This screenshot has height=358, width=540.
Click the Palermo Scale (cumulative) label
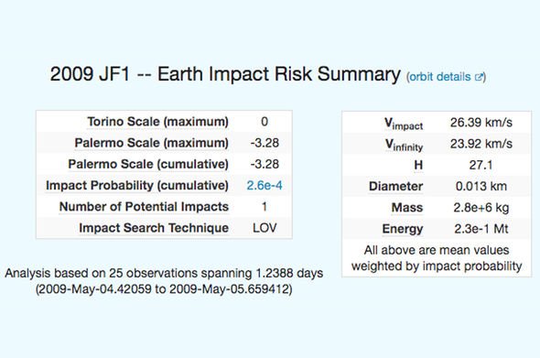[148, 165]
